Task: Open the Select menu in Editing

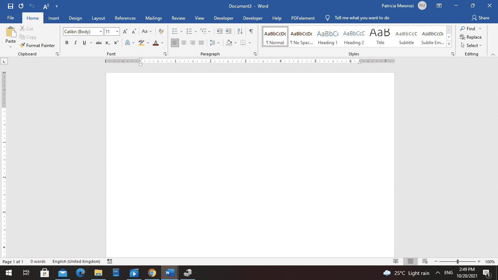Action: pyautogui.click(x=471, y=45)
